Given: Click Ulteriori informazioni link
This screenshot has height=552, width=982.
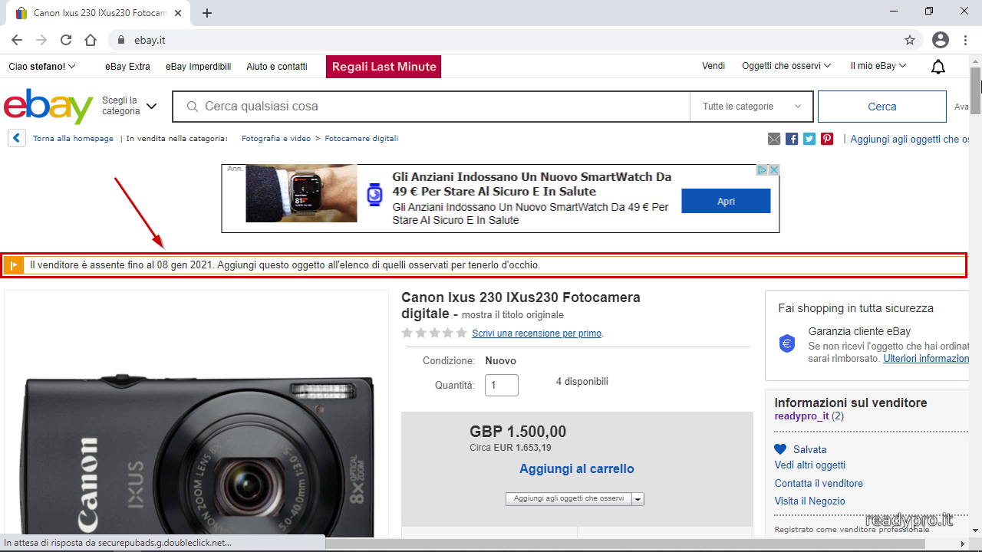Looking at the screenshot, I should [927, 359].
